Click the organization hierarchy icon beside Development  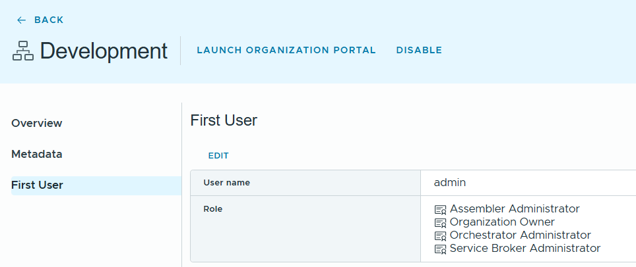point(23,51)
